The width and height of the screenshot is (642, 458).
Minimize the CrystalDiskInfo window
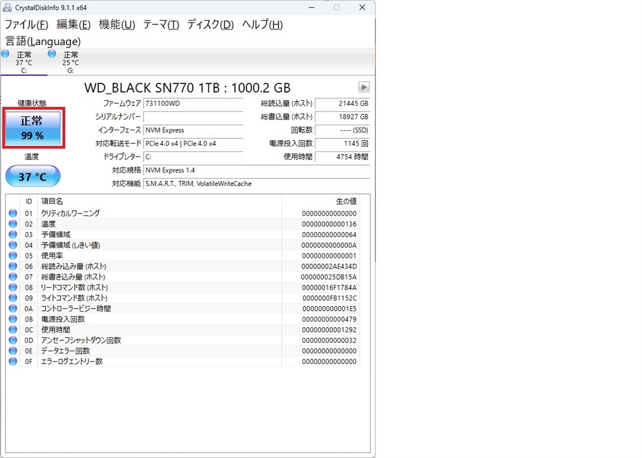pyautogui.click(x=312, y=8)
